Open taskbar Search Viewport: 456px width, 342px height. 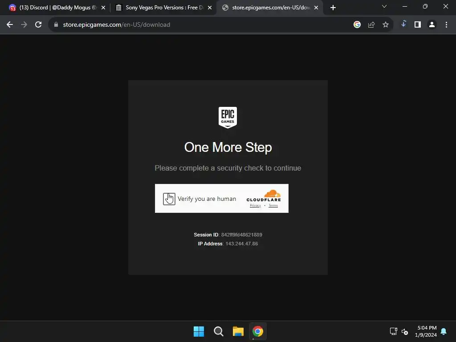tap(218, 331)
